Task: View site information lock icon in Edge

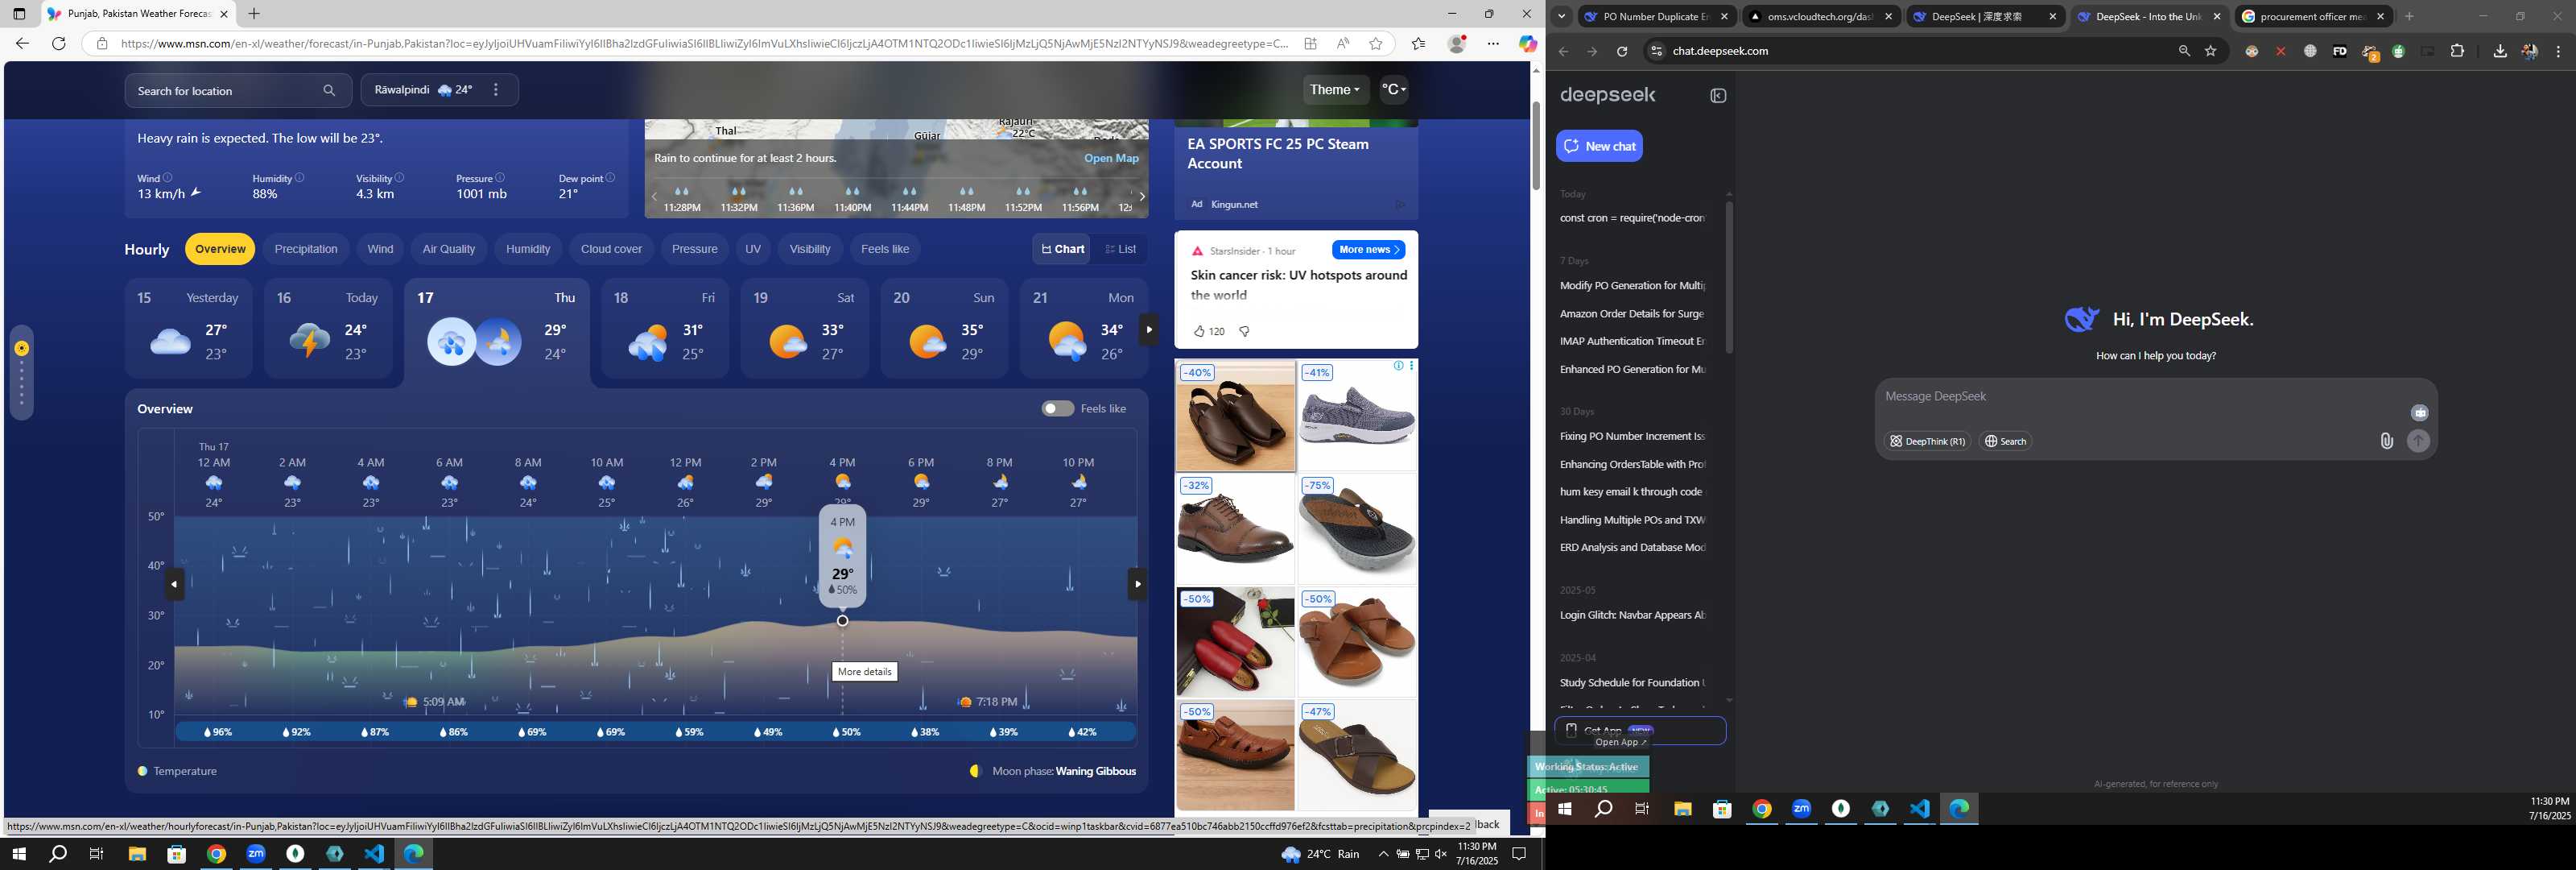Action: pyautogui.click(x=102, y=44)
